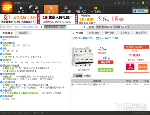This screenshot has height=115, width=150.
Task: Open the help question mark icon
Action: [123, 3]
